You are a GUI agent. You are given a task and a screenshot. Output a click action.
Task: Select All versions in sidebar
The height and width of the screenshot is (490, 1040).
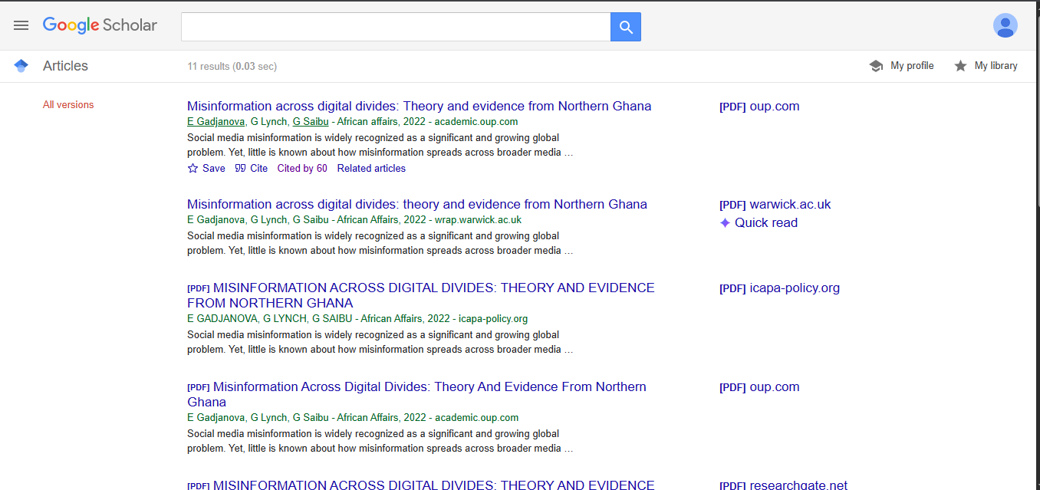(x=68, y=105)
